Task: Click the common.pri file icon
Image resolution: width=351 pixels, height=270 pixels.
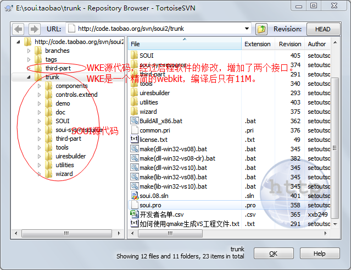Action: coord(135,130)
